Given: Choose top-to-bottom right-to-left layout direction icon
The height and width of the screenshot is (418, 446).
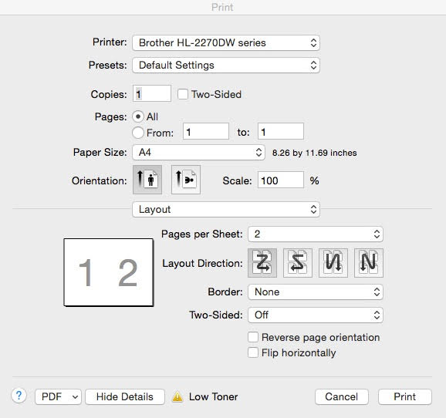Looking at the screenshot, I should (x=333, y=263).
